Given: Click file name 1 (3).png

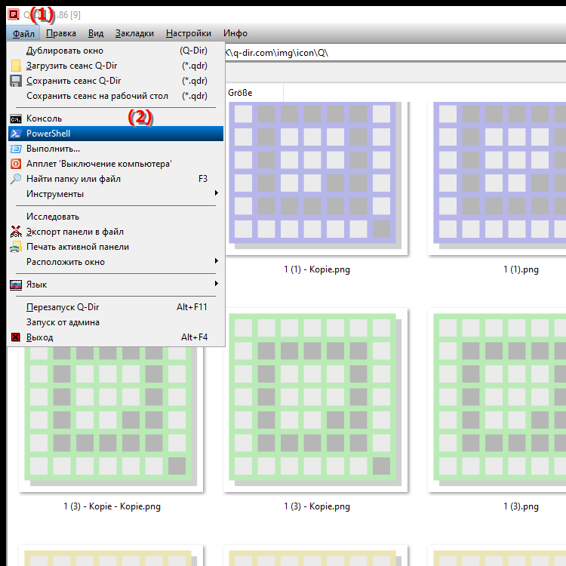Looking at the screenshot, I should click(x=521, y=506).
